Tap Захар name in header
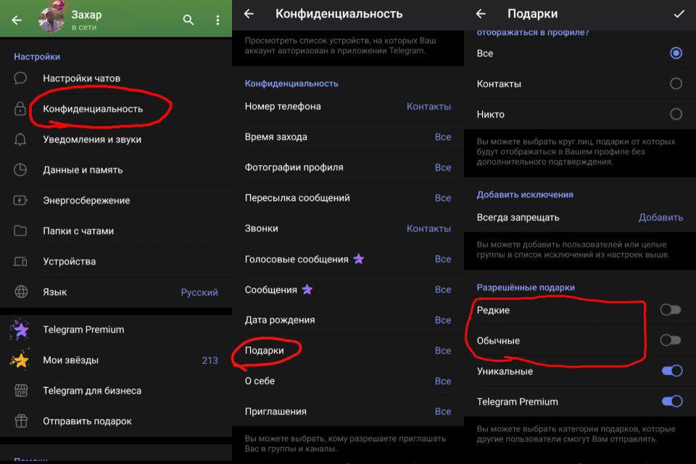The height and width of the screenshot is (464, 696). [86, 14]
